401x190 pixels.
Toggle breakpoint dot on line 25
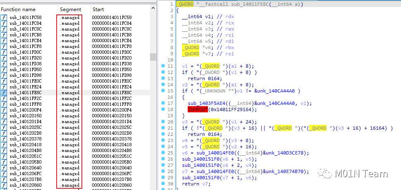(163, 153)
